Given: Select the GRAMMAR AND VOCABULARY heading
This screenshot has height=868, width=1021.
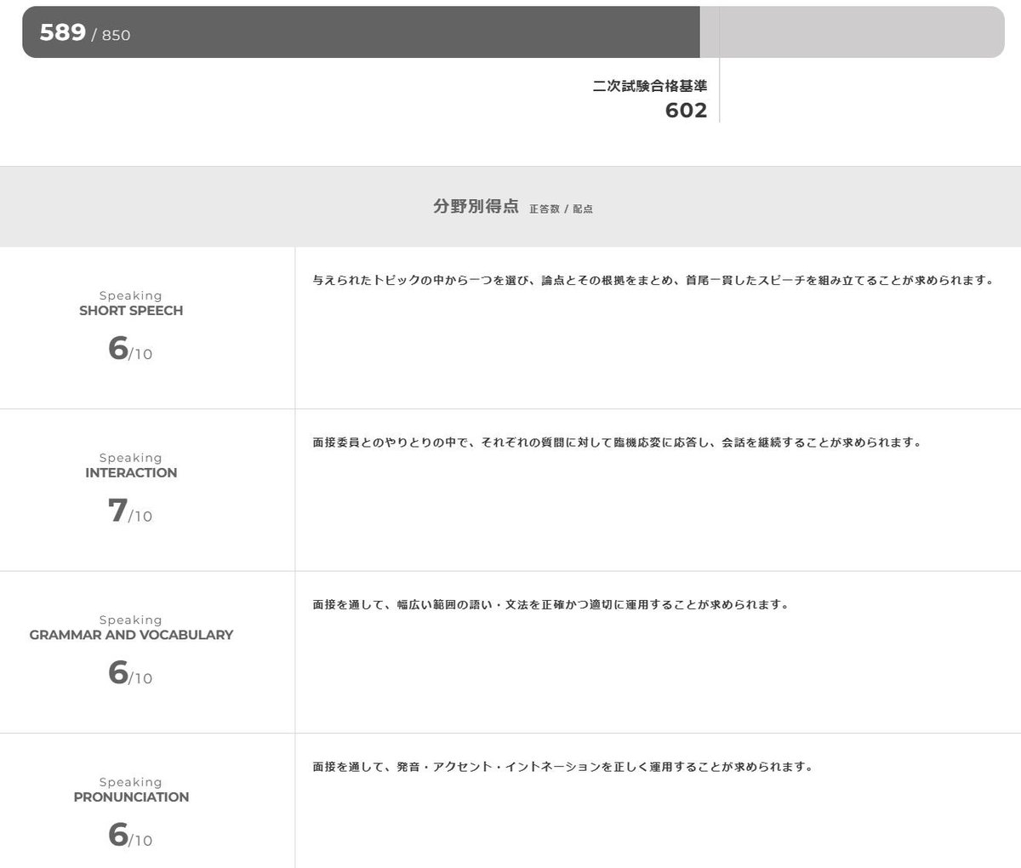Looking at the screenshot, I should pyautogui.click(x=131, y=627).
